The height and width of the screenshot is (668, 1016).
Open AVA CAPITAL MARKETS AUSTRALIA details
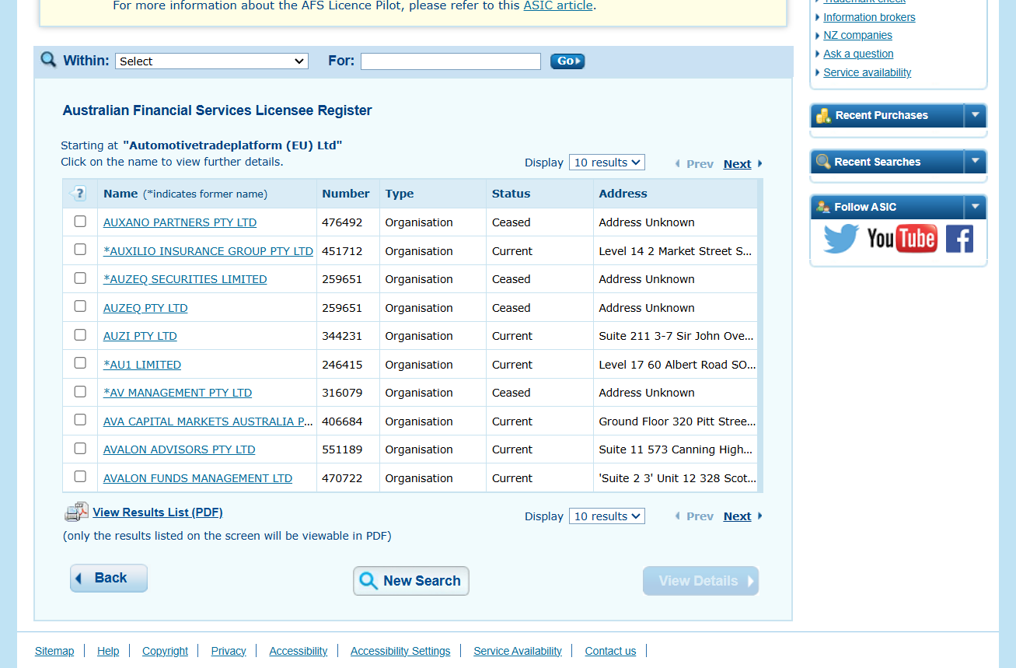tap(209, 421)
